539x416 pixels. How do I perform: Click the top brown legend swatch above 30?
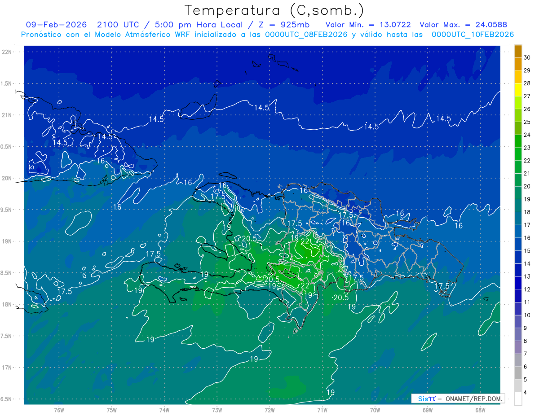[518, 51]
